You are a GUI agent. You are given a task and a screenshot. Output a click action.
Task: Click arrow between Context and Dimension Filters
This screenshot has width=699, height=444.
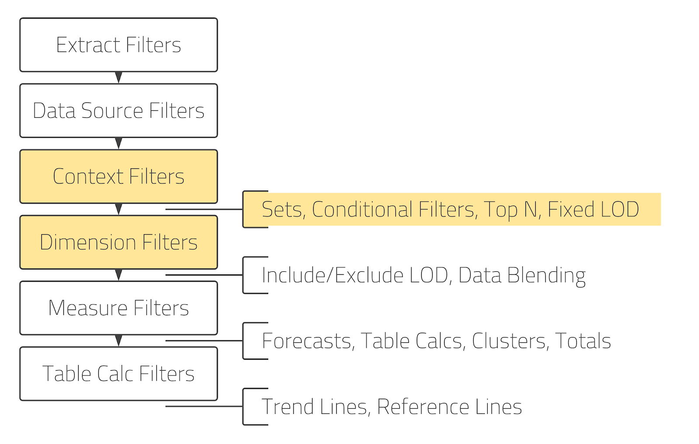[118, 209]
